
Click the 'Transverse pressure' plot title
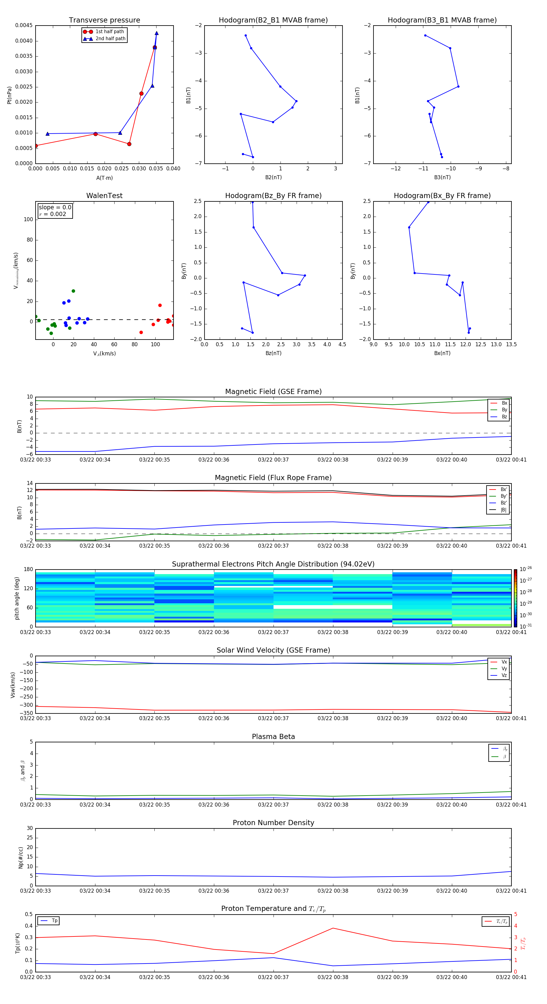tap(104, 20)
